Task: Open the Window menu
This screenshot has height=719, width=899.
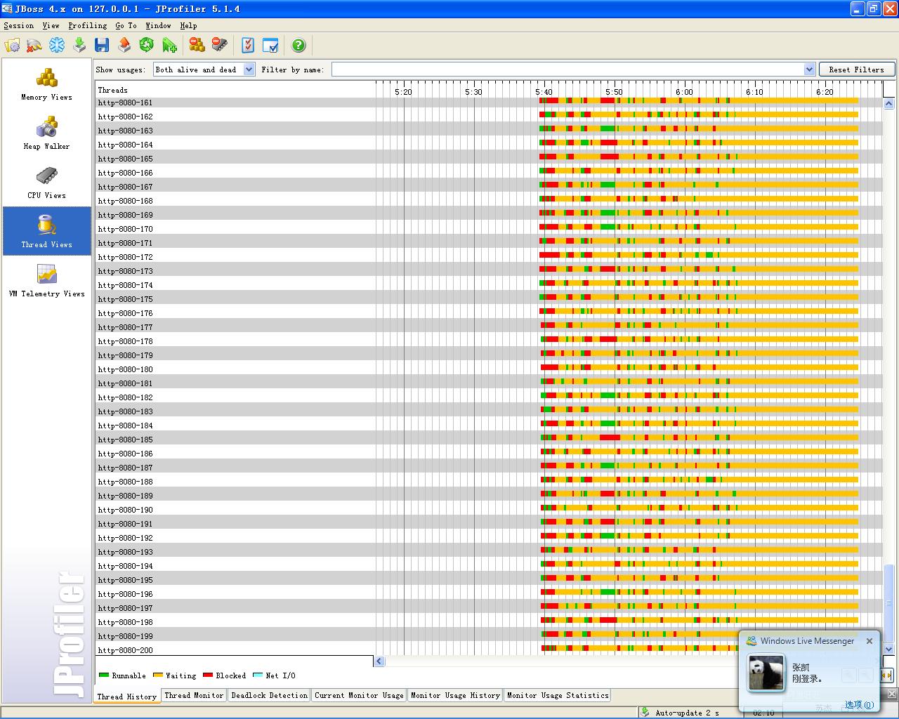Action: (x=158, y=25)
